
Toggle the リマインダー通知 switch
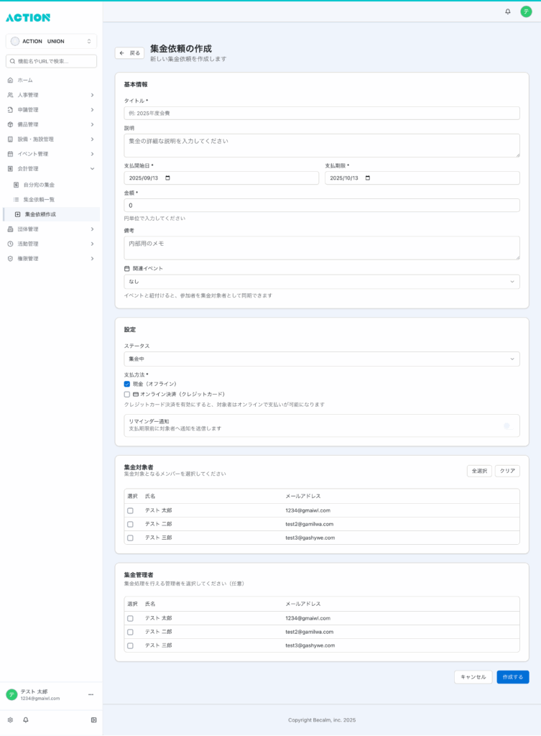point(507,425)
